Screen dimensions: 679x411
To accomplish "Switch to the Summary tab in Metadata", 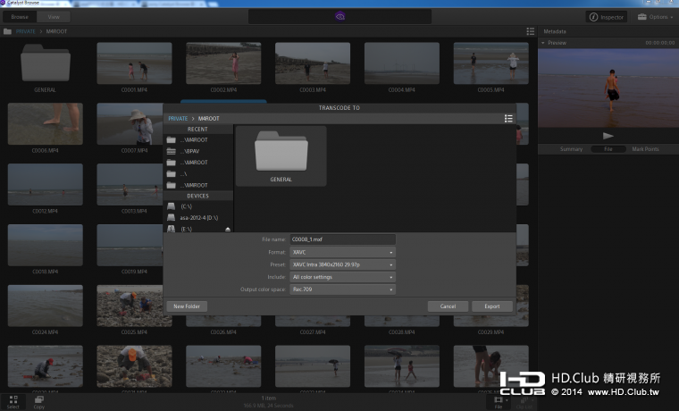I will click(x=571, y=149).
